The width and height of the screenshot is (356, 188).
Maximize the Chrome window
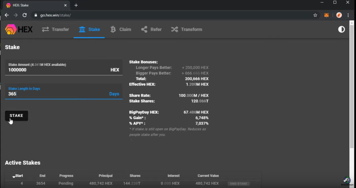click(335, 3)
